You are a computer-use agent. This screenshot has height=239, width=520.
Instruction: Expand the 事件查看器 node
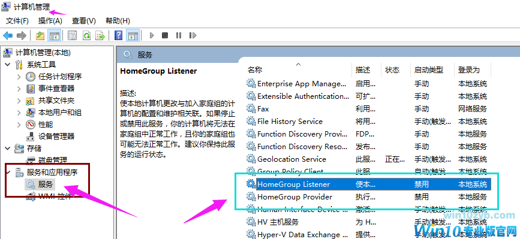[x=19, y=89]
